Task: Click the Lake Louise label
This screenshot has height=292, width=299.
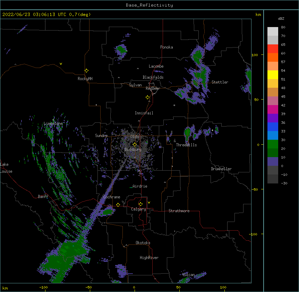Action: coord(6,168)
